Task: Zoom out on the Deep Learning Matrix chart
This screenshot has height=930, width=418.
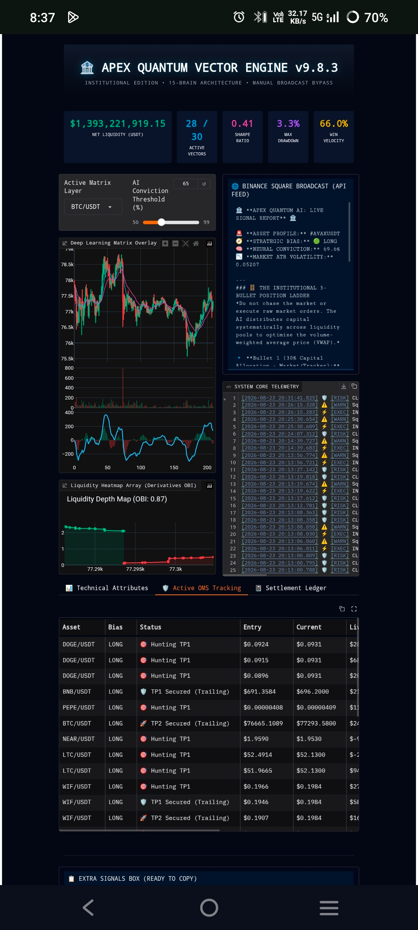Action: coord(175,243)
